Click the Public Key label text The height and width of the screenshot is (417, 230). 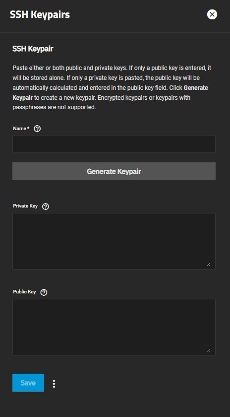(x=24, y=292)
